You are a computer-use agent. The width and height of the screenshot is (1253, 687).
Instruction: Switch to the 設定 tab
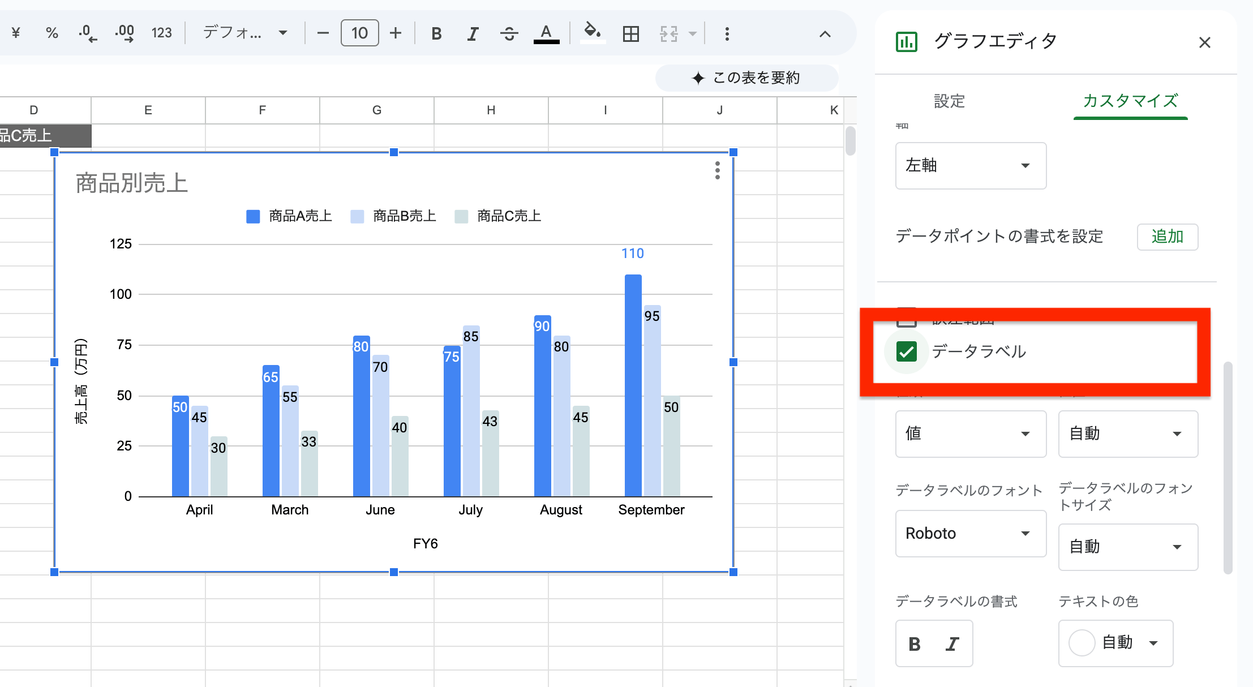click(x=949, y=102)
